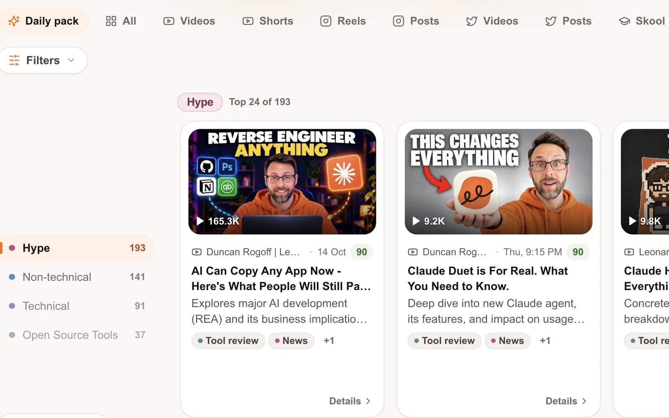The height and width of the screenshot is (418, 669).
Task: Select Open Source Tools category
Action: coord(77,335)
